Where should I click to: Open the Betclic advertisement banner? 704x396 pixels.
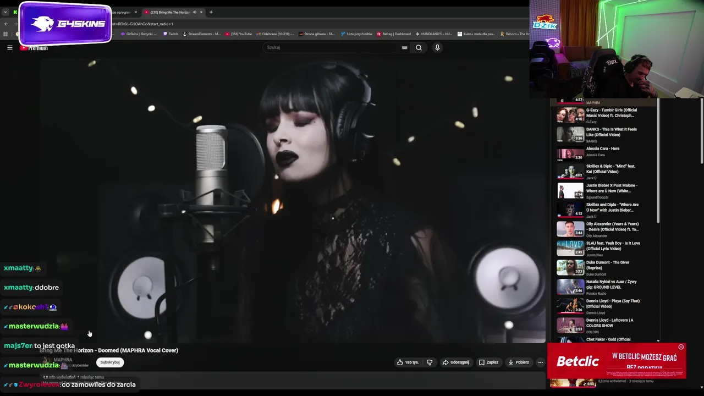pyautogui.click(x=617, y=361)
